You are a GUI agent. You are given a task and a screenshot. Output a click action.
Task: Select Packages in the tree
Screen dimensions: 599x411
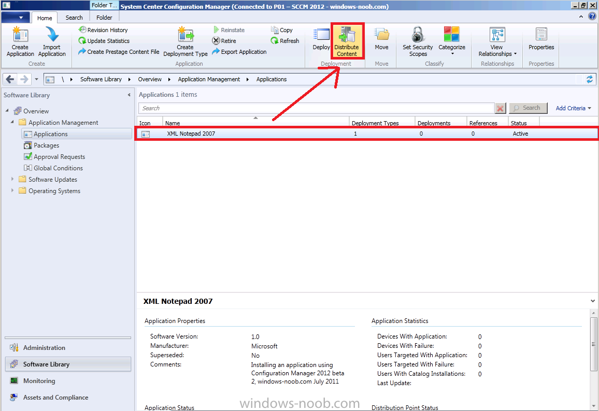tap(46, 145)
